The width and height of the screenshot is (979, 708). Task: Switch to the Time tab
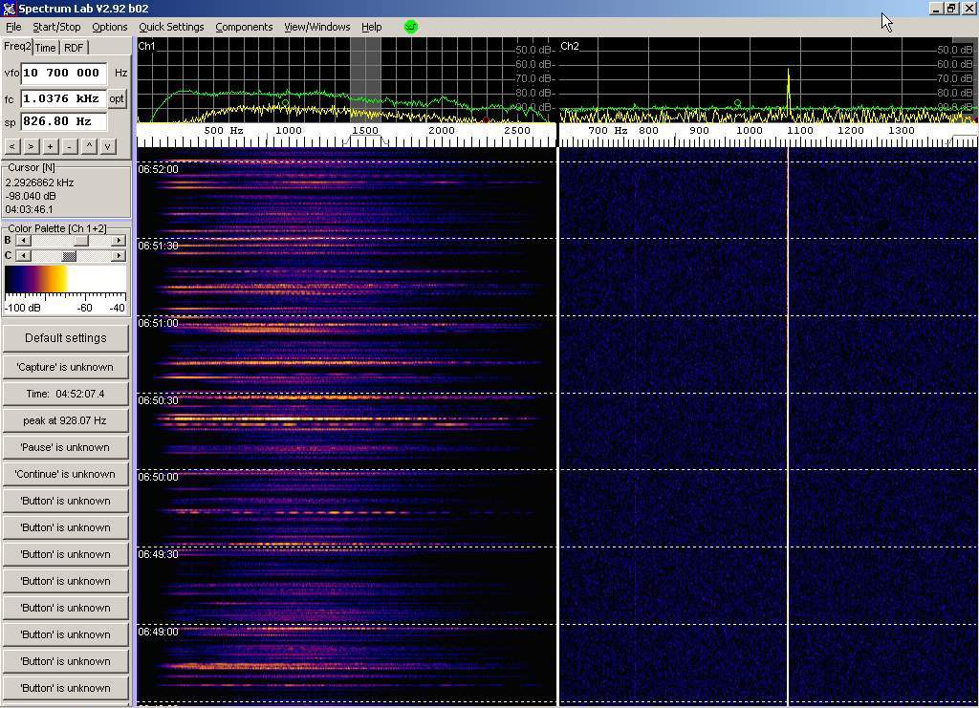(x=45, y=48)
